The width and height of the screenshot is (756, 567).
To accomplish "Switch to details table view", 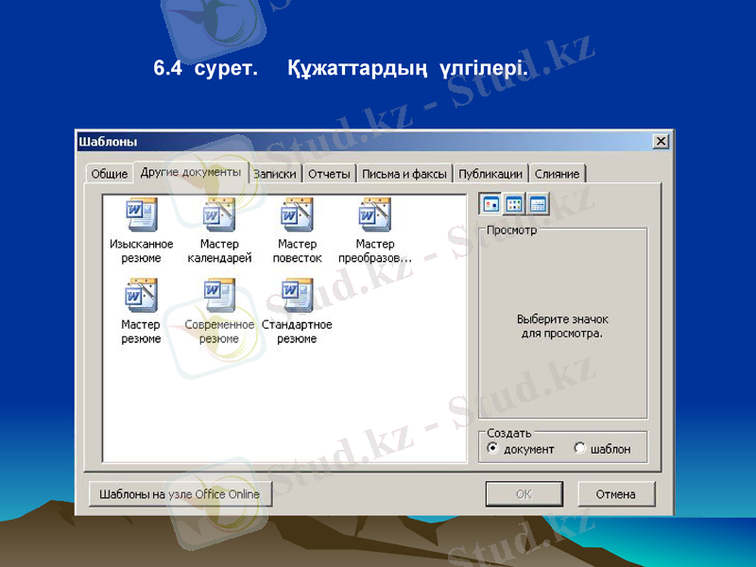I will pyautogui.click(x=538, y=203).
